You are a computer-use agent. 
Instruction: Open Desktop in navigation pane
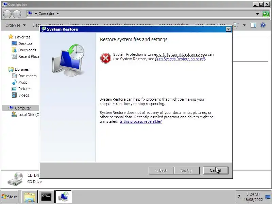[25, 44]
